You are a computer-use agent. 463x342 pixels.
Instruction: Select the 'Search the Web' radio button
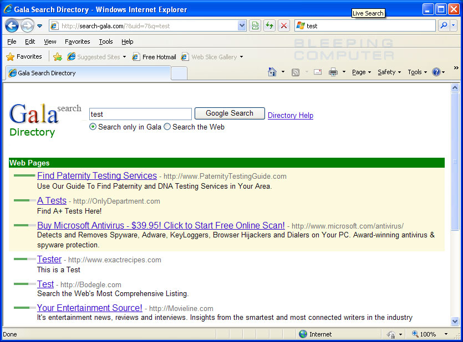pyautogui.click(x=167, y=127)
